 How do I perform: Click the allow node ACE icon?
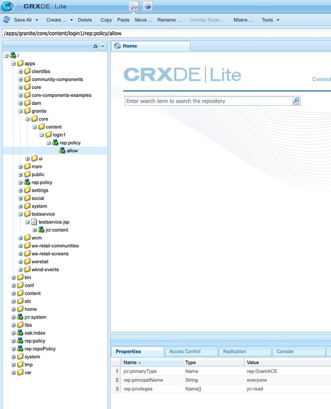coord(62,151)
